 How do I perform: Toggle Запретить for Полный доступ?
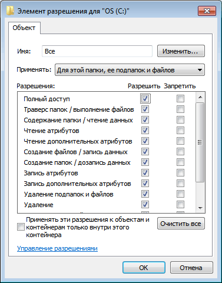click(x=180, y=98)
